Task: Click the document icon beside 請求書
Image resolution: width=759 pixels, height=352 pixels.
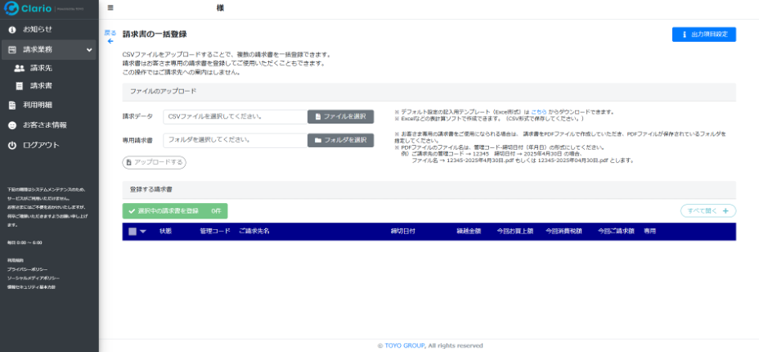Action: pos(20,86)
